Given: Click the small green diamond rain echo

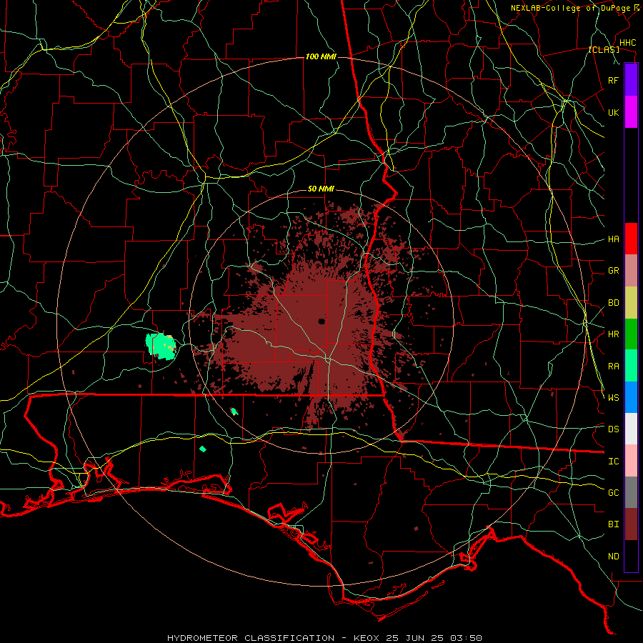Looking at the screenshot, I should point(203,449).
